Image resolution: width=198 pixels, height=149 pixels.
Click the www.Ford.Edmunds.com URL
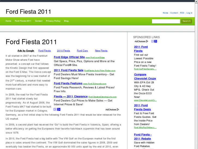(x=95, y=84)
